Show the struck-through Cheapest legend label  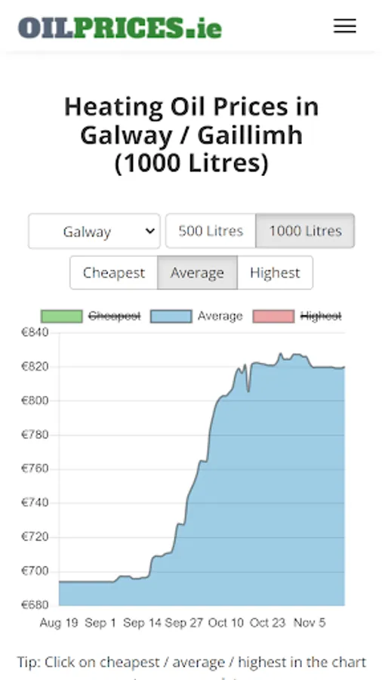(x=115, y=316)
